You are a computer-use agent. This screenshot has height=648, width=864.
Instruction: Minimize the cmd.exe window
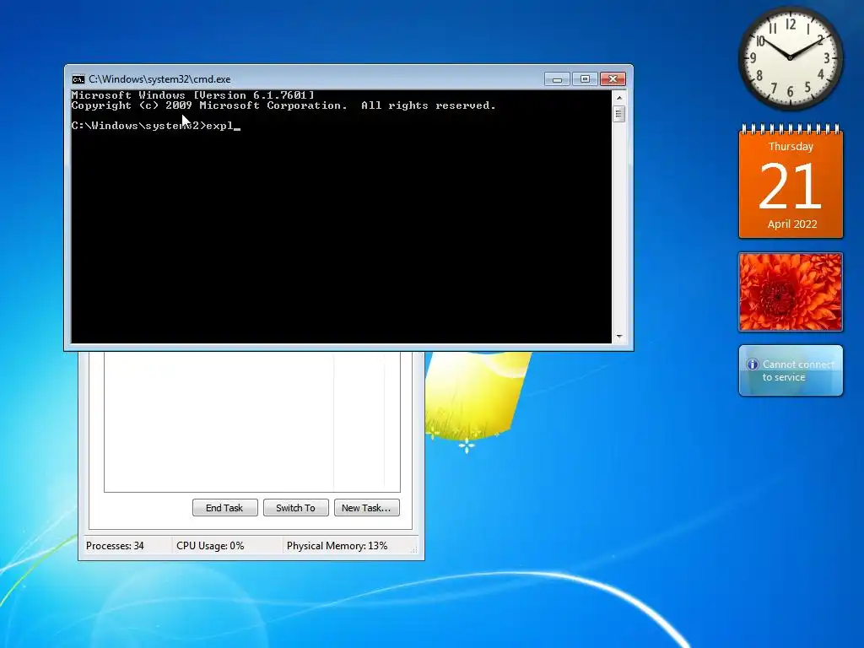(x=557, y=79)
